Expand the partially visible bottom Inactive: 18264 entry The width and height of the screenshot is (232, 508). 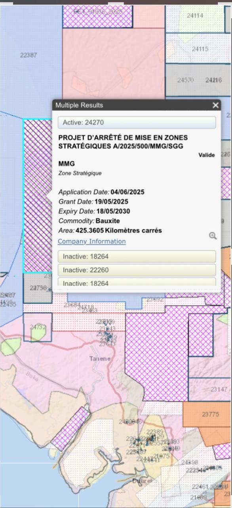tap(137, 282)
